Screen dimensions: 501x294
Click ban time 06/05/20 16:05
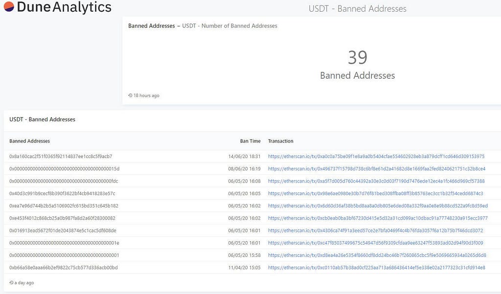point(244,193)
